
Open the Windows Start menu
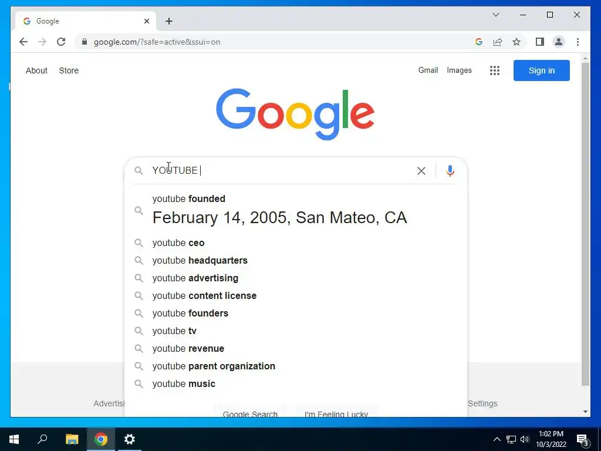(x=14, y=439)
